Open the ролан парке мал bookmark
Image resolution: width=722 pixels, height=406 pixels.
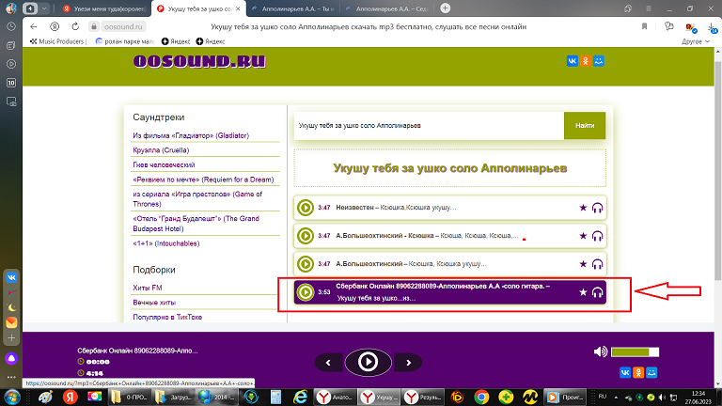tap(125, 41)
